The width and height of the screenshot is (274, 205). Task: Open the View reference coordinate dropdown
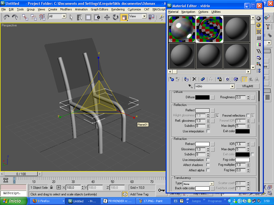[144, 16]
